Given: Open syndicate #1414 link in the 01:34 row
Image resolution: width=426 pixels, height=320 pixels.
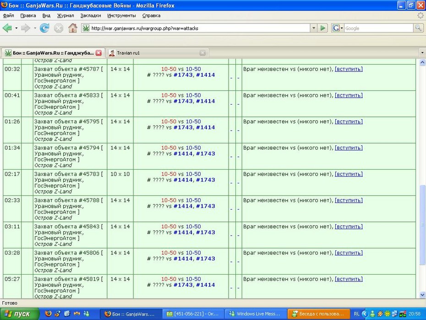Looking at the screenshot, I should click(183, 154).
